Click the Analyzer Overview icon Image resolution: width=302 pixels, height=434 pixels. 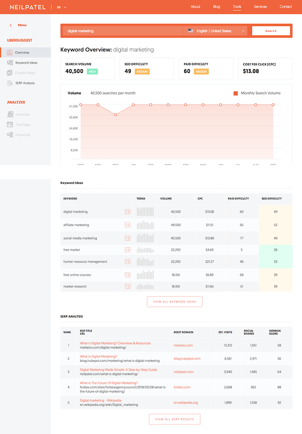click(10, 114)
